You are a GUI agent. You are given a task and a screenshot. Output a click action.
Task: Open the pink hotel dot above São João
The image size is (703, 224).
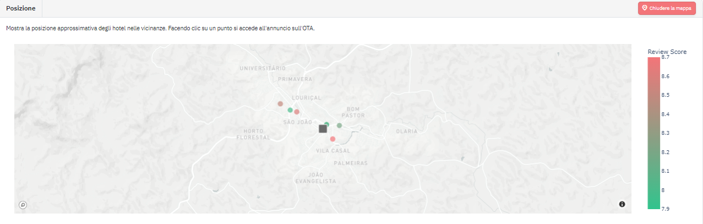coord(297,112)
